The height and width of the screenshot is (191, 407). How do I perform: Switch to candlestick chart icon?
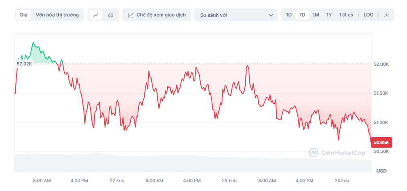pos(111,15)
